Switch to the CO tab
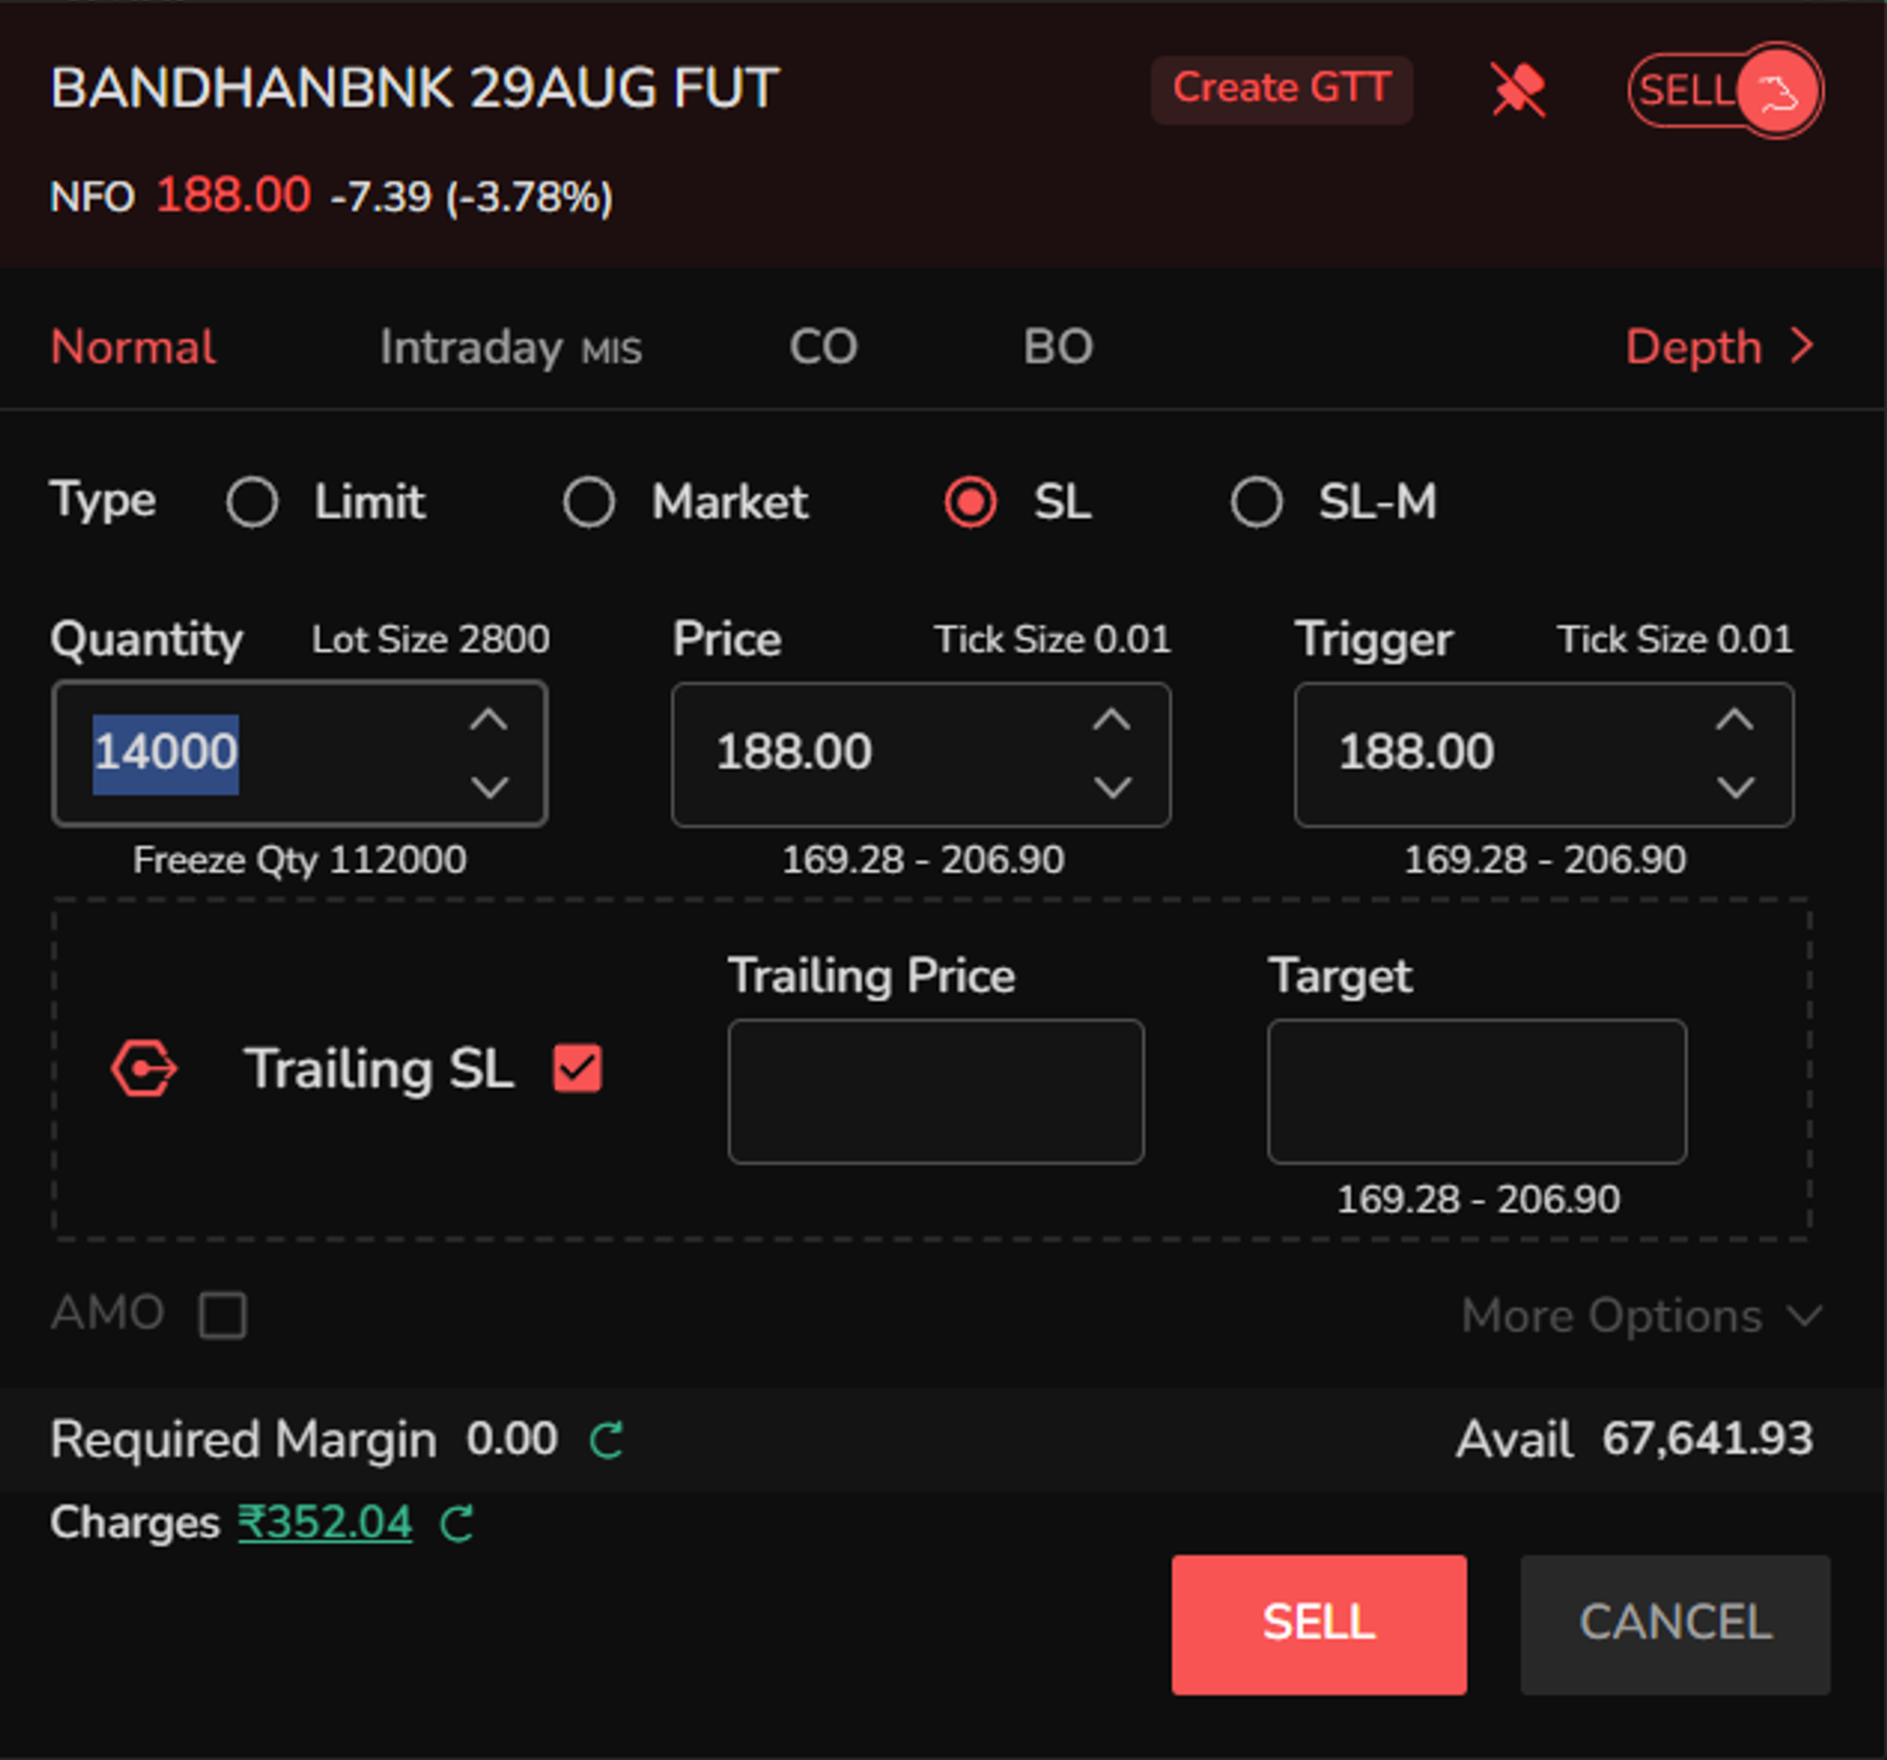The height and width of the screenshot is (1760, 1887). pyautogui.click(x=823, y=347)
